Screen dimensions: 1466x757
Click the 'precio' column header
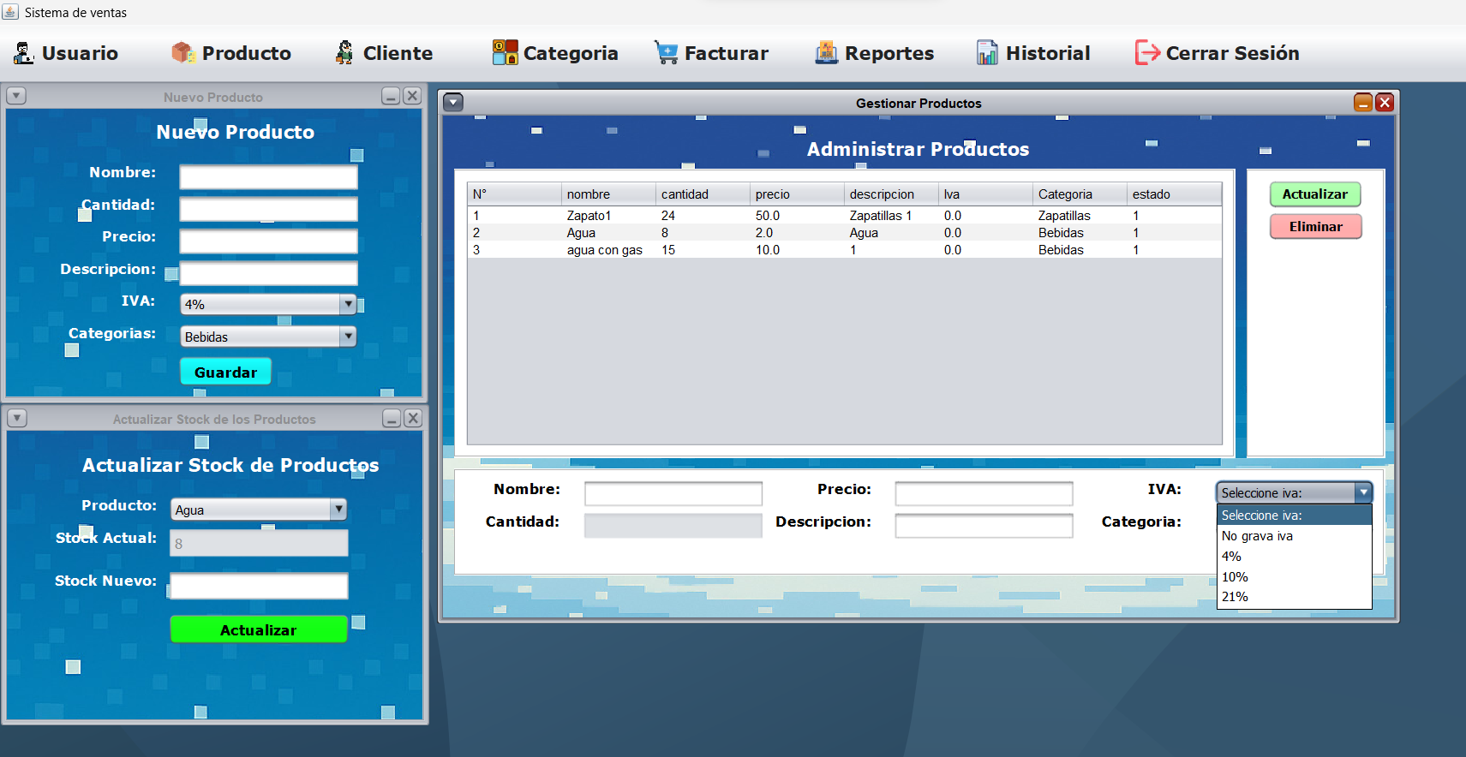798,194
